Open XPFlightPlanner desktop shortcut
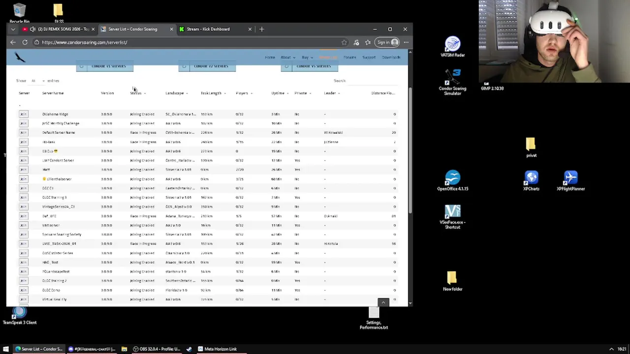 click(x=570, y=181)
